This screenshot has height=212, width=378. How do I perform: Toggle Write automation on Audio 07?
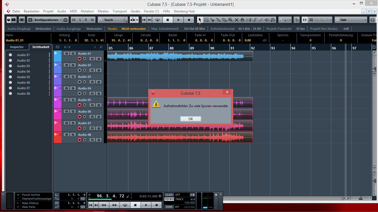tap(98, 128)
